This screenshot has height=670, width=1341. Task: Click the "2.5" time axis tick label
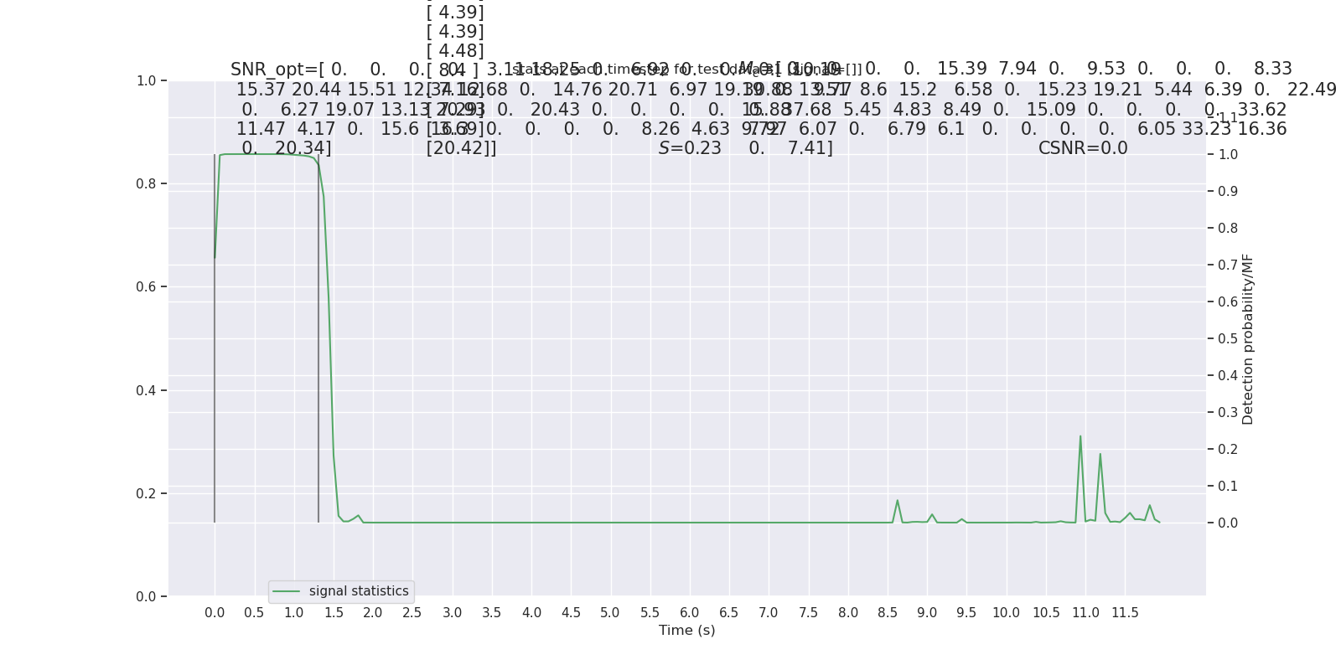(412, 613)
